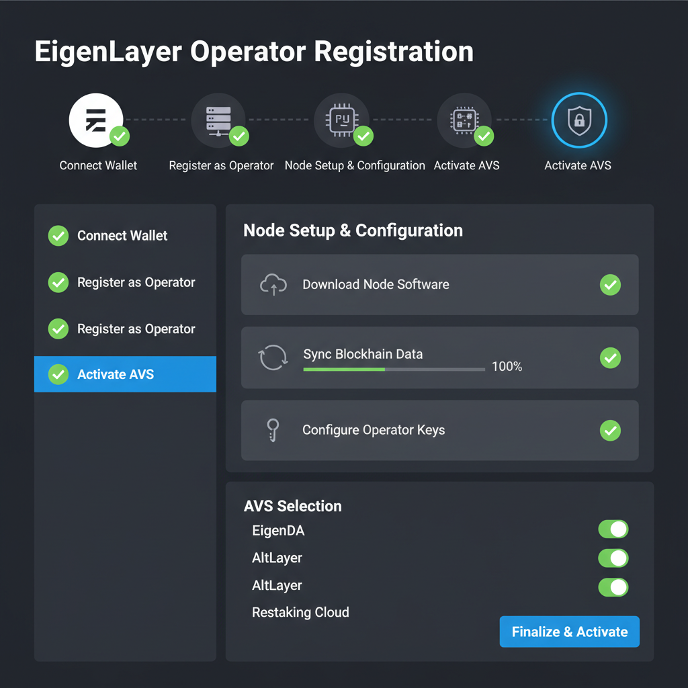This screenshot has width=688, height=688.
Task: Click the Finalize & Activate button
Action: click(x=569, y=632)
